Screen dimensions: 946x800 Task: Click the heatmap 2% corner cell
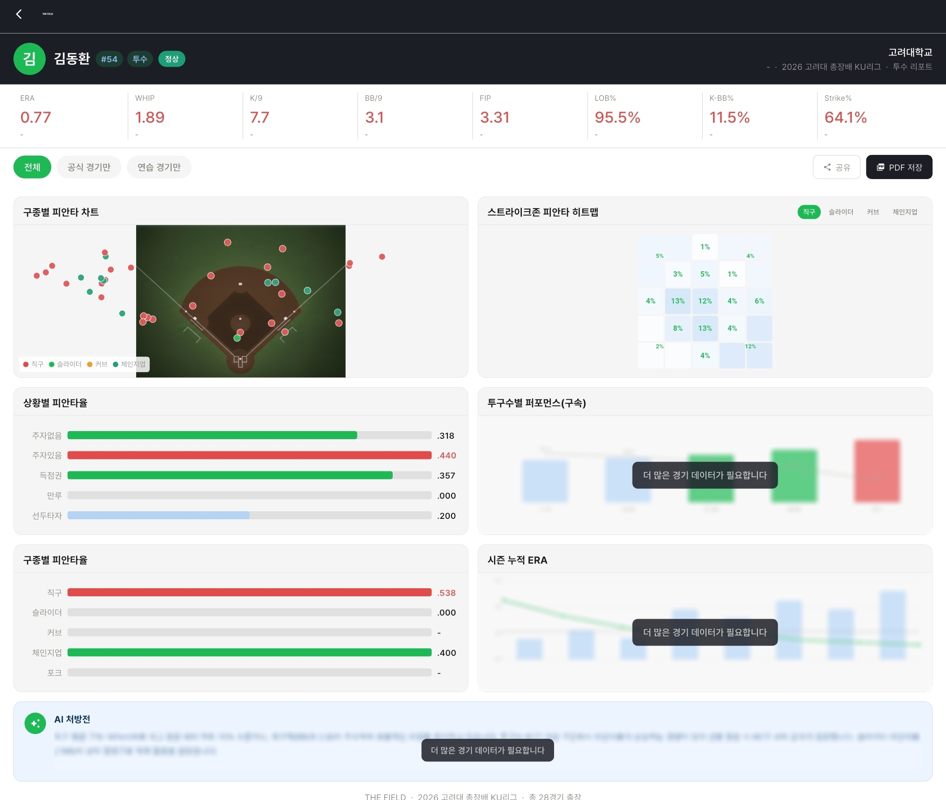650,355
